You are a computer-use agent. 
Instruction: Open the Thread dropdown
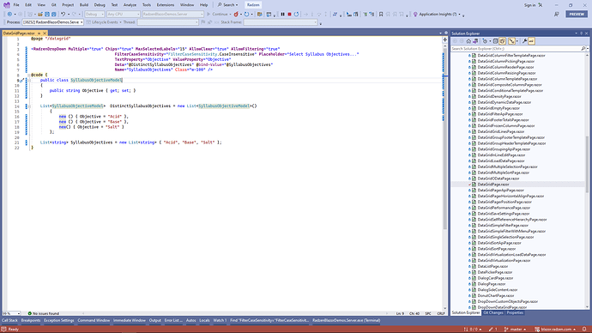click(168, 22)
